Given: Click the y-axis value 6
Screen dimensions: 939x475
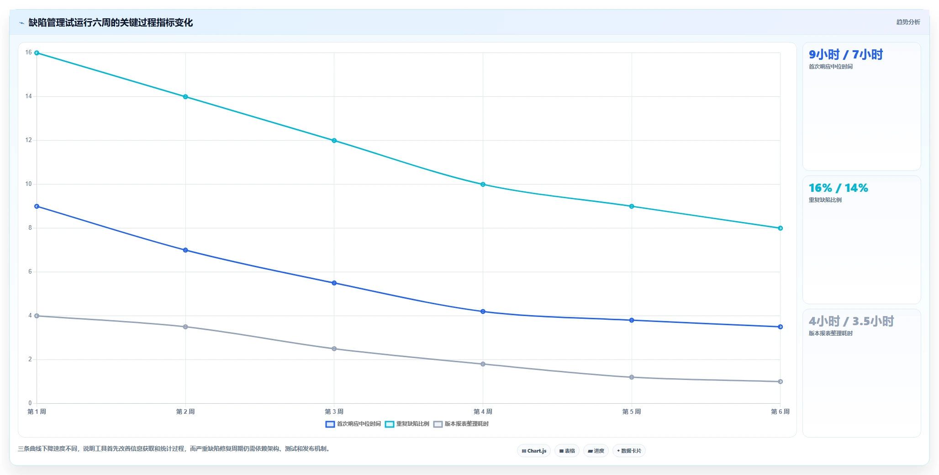Looking at the screenshot, I should coord(30,272).
